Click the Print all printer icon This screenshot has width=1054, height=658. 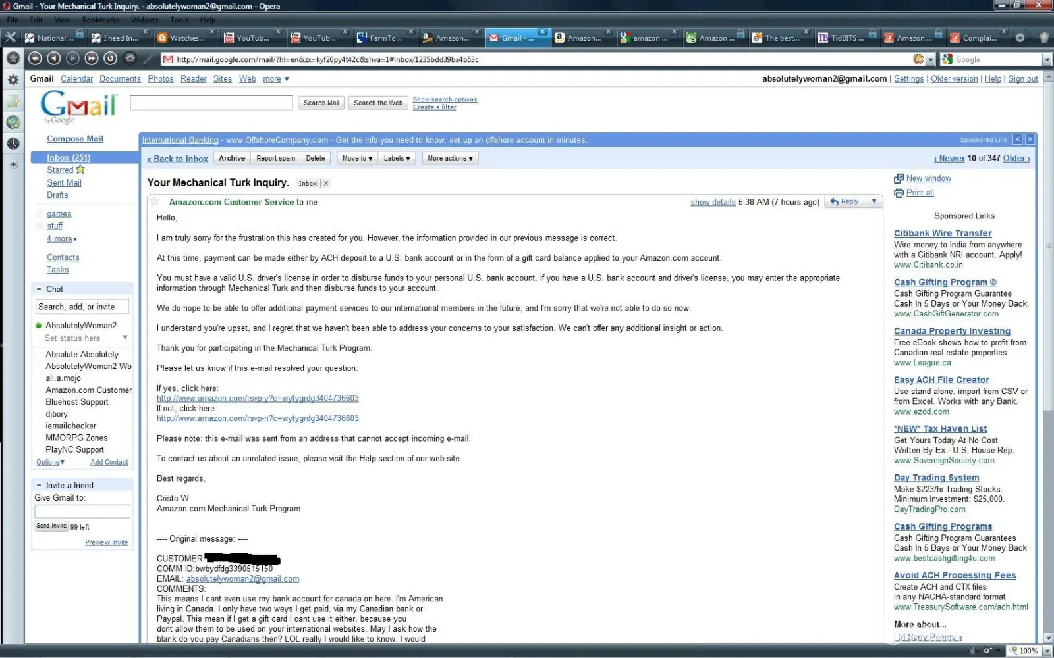click(899, 193)
